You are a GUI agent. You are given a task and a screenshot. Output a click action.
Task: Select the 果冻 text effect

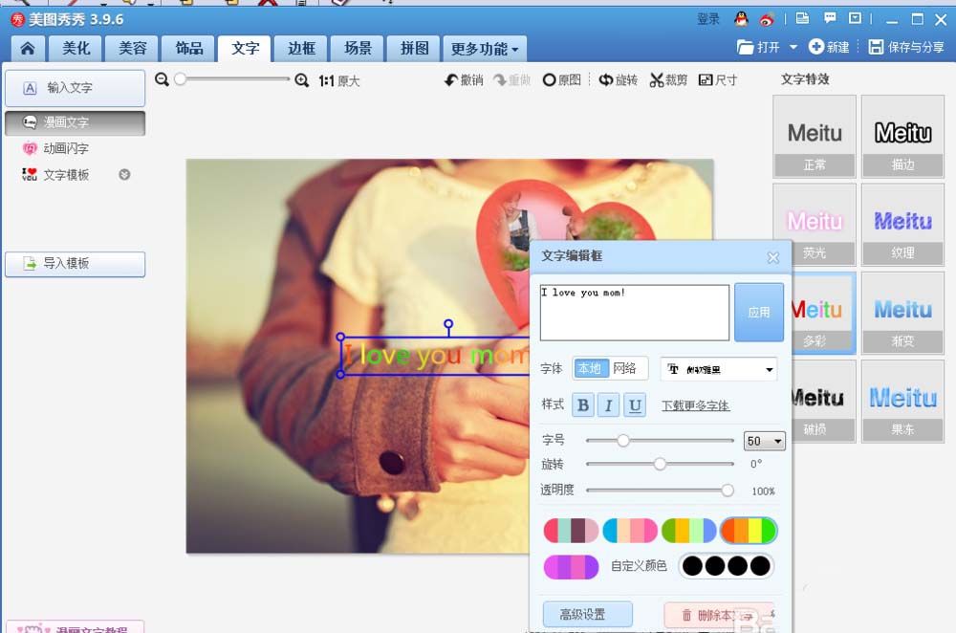(903, 402)
